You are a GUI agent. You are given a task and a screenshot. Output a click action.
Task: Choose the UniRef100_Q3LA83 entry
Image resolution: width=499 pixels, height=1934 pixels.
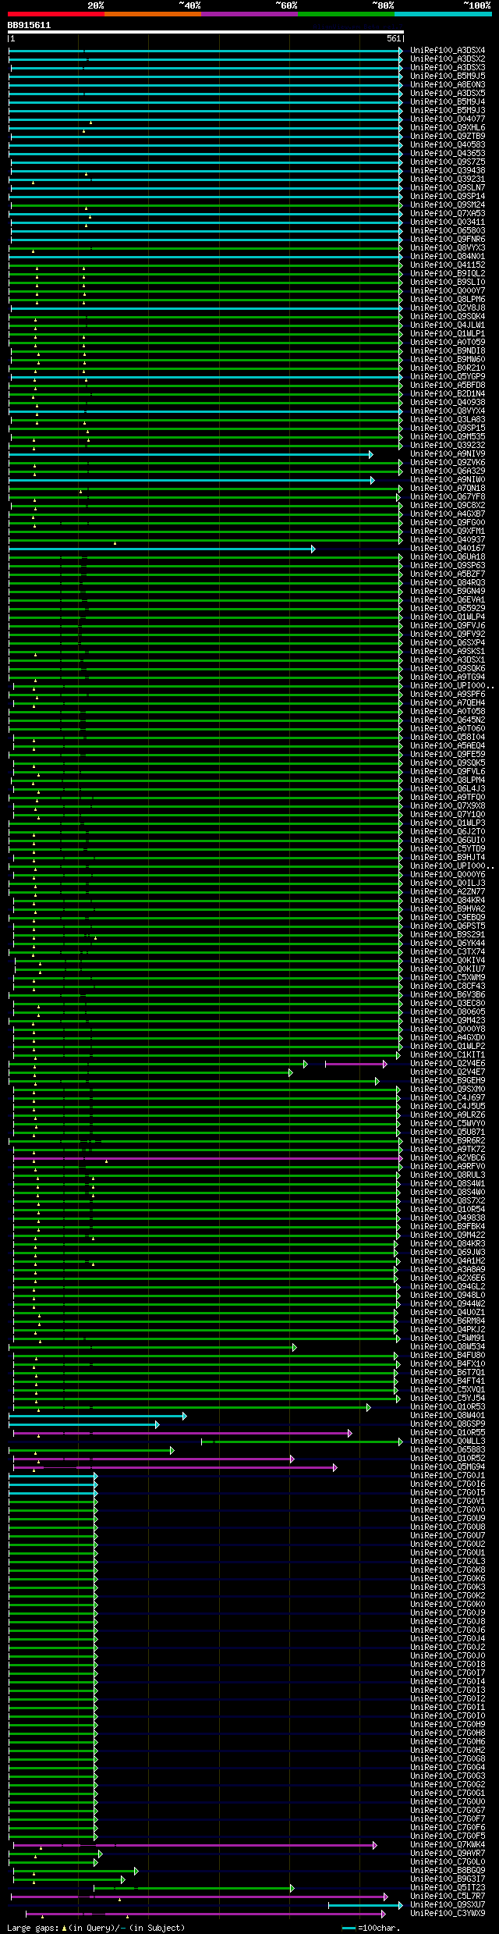448,419
